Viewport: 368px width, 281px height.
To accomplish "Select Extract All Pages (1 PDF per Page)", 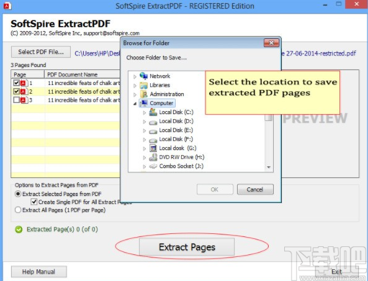I will (18, 210).
